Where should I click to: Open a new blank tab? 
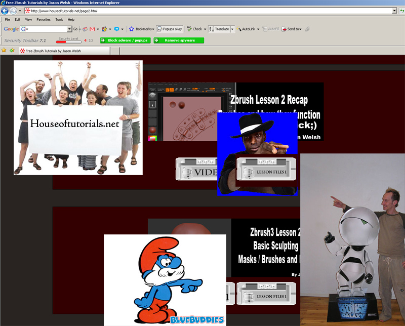pyautogui.click(x=115, y=51)
